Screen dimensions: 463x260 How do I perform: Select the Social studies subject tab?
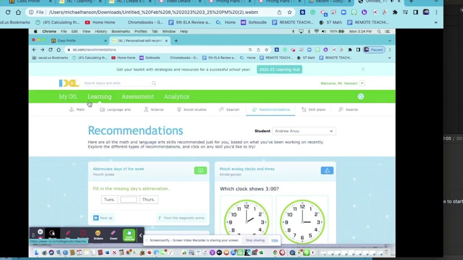[191, 109]
